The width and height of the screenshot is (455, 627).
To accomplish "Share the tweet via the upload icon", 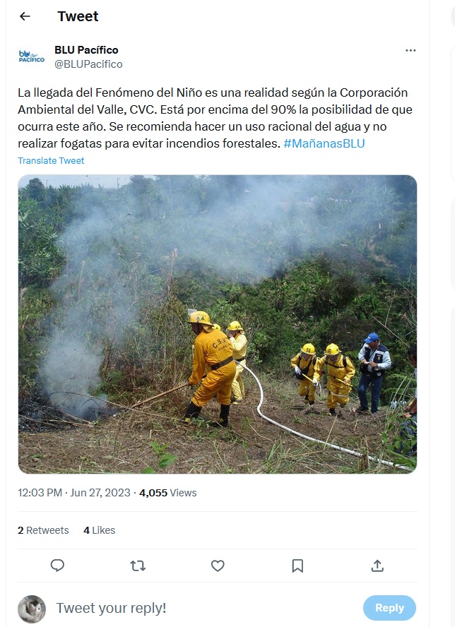I will tap(377, 566).
